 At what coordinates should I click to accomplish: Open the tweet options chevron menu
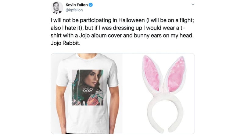pos(192,5)
